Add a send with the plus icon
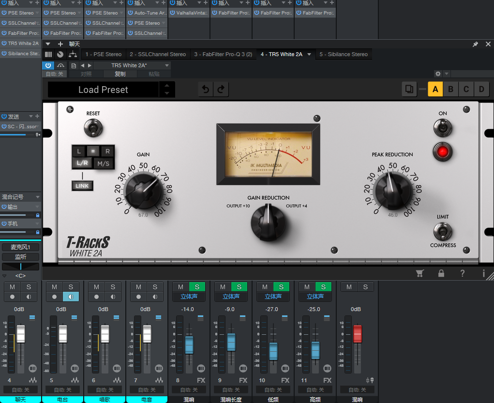 37,116
